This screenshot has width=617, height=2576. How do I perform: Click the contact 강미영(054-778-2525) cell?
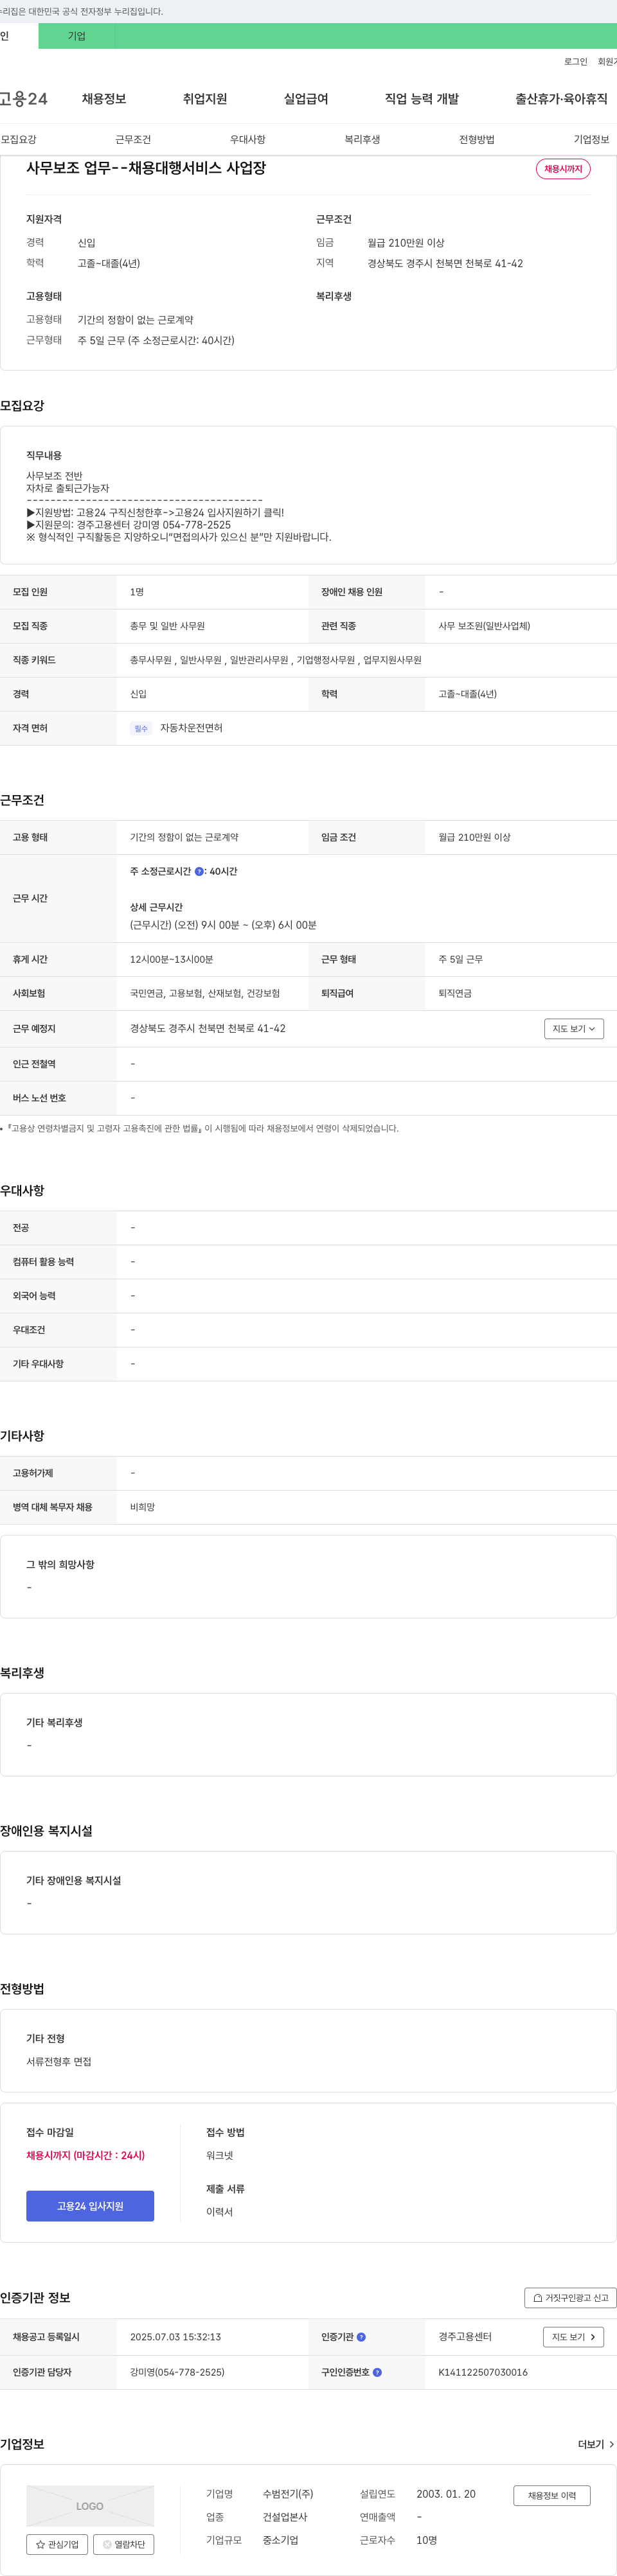tap(177, 2372)
